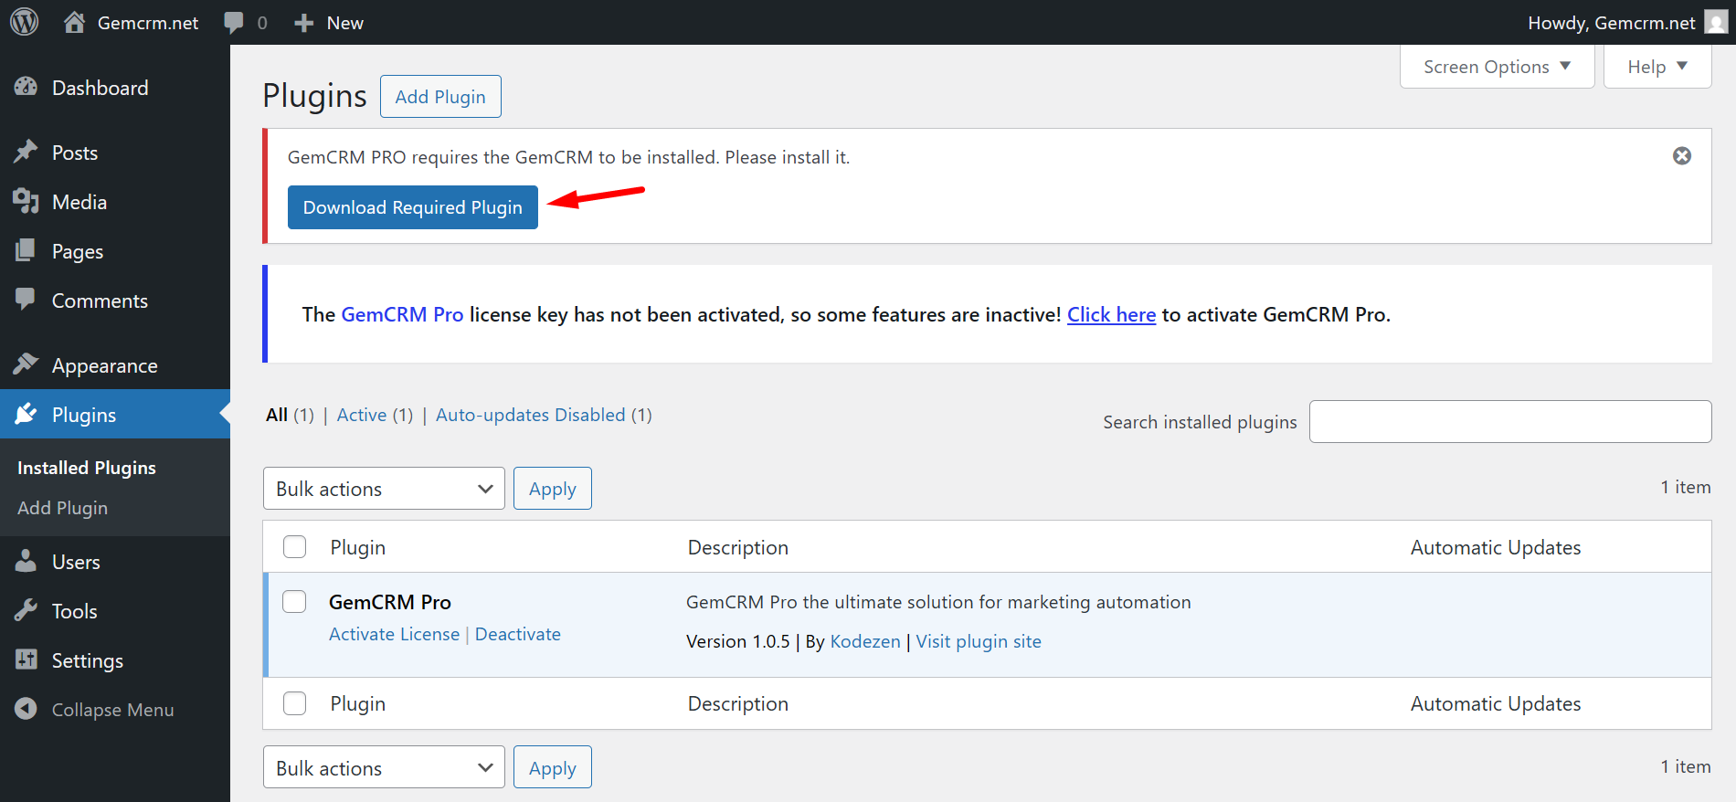This screenshot has width=1736, height=802.
Task: Click the GemCRM Pro link in license notice
Action: click(402, 314)
